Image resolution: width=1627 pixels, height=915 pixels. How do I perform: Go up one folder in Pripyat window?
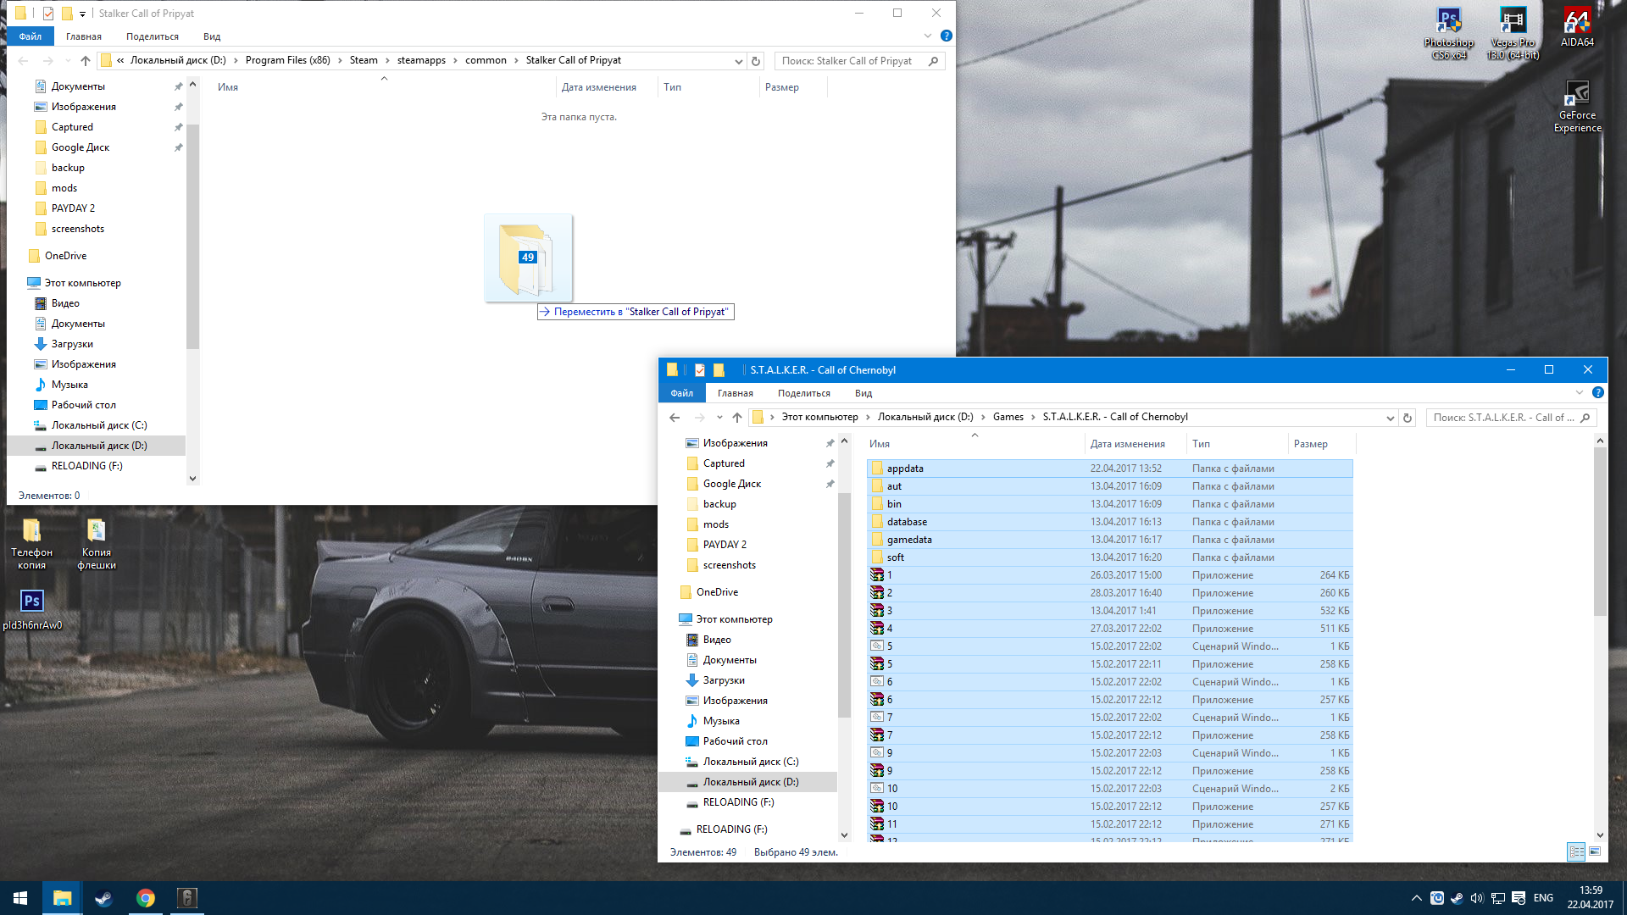(86, 61)
